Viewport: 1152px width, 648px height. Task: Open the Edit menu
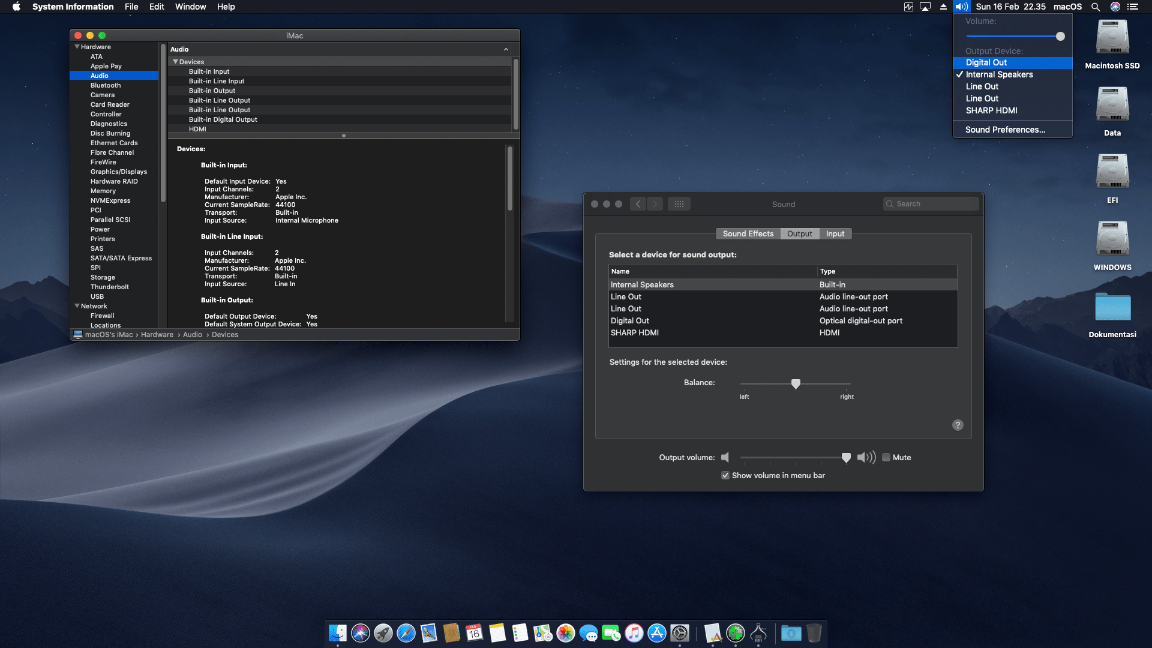pos(157,7)
